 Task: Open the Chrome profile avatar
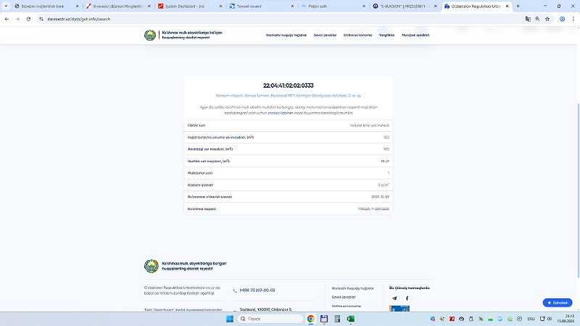[x=563, y=19]
